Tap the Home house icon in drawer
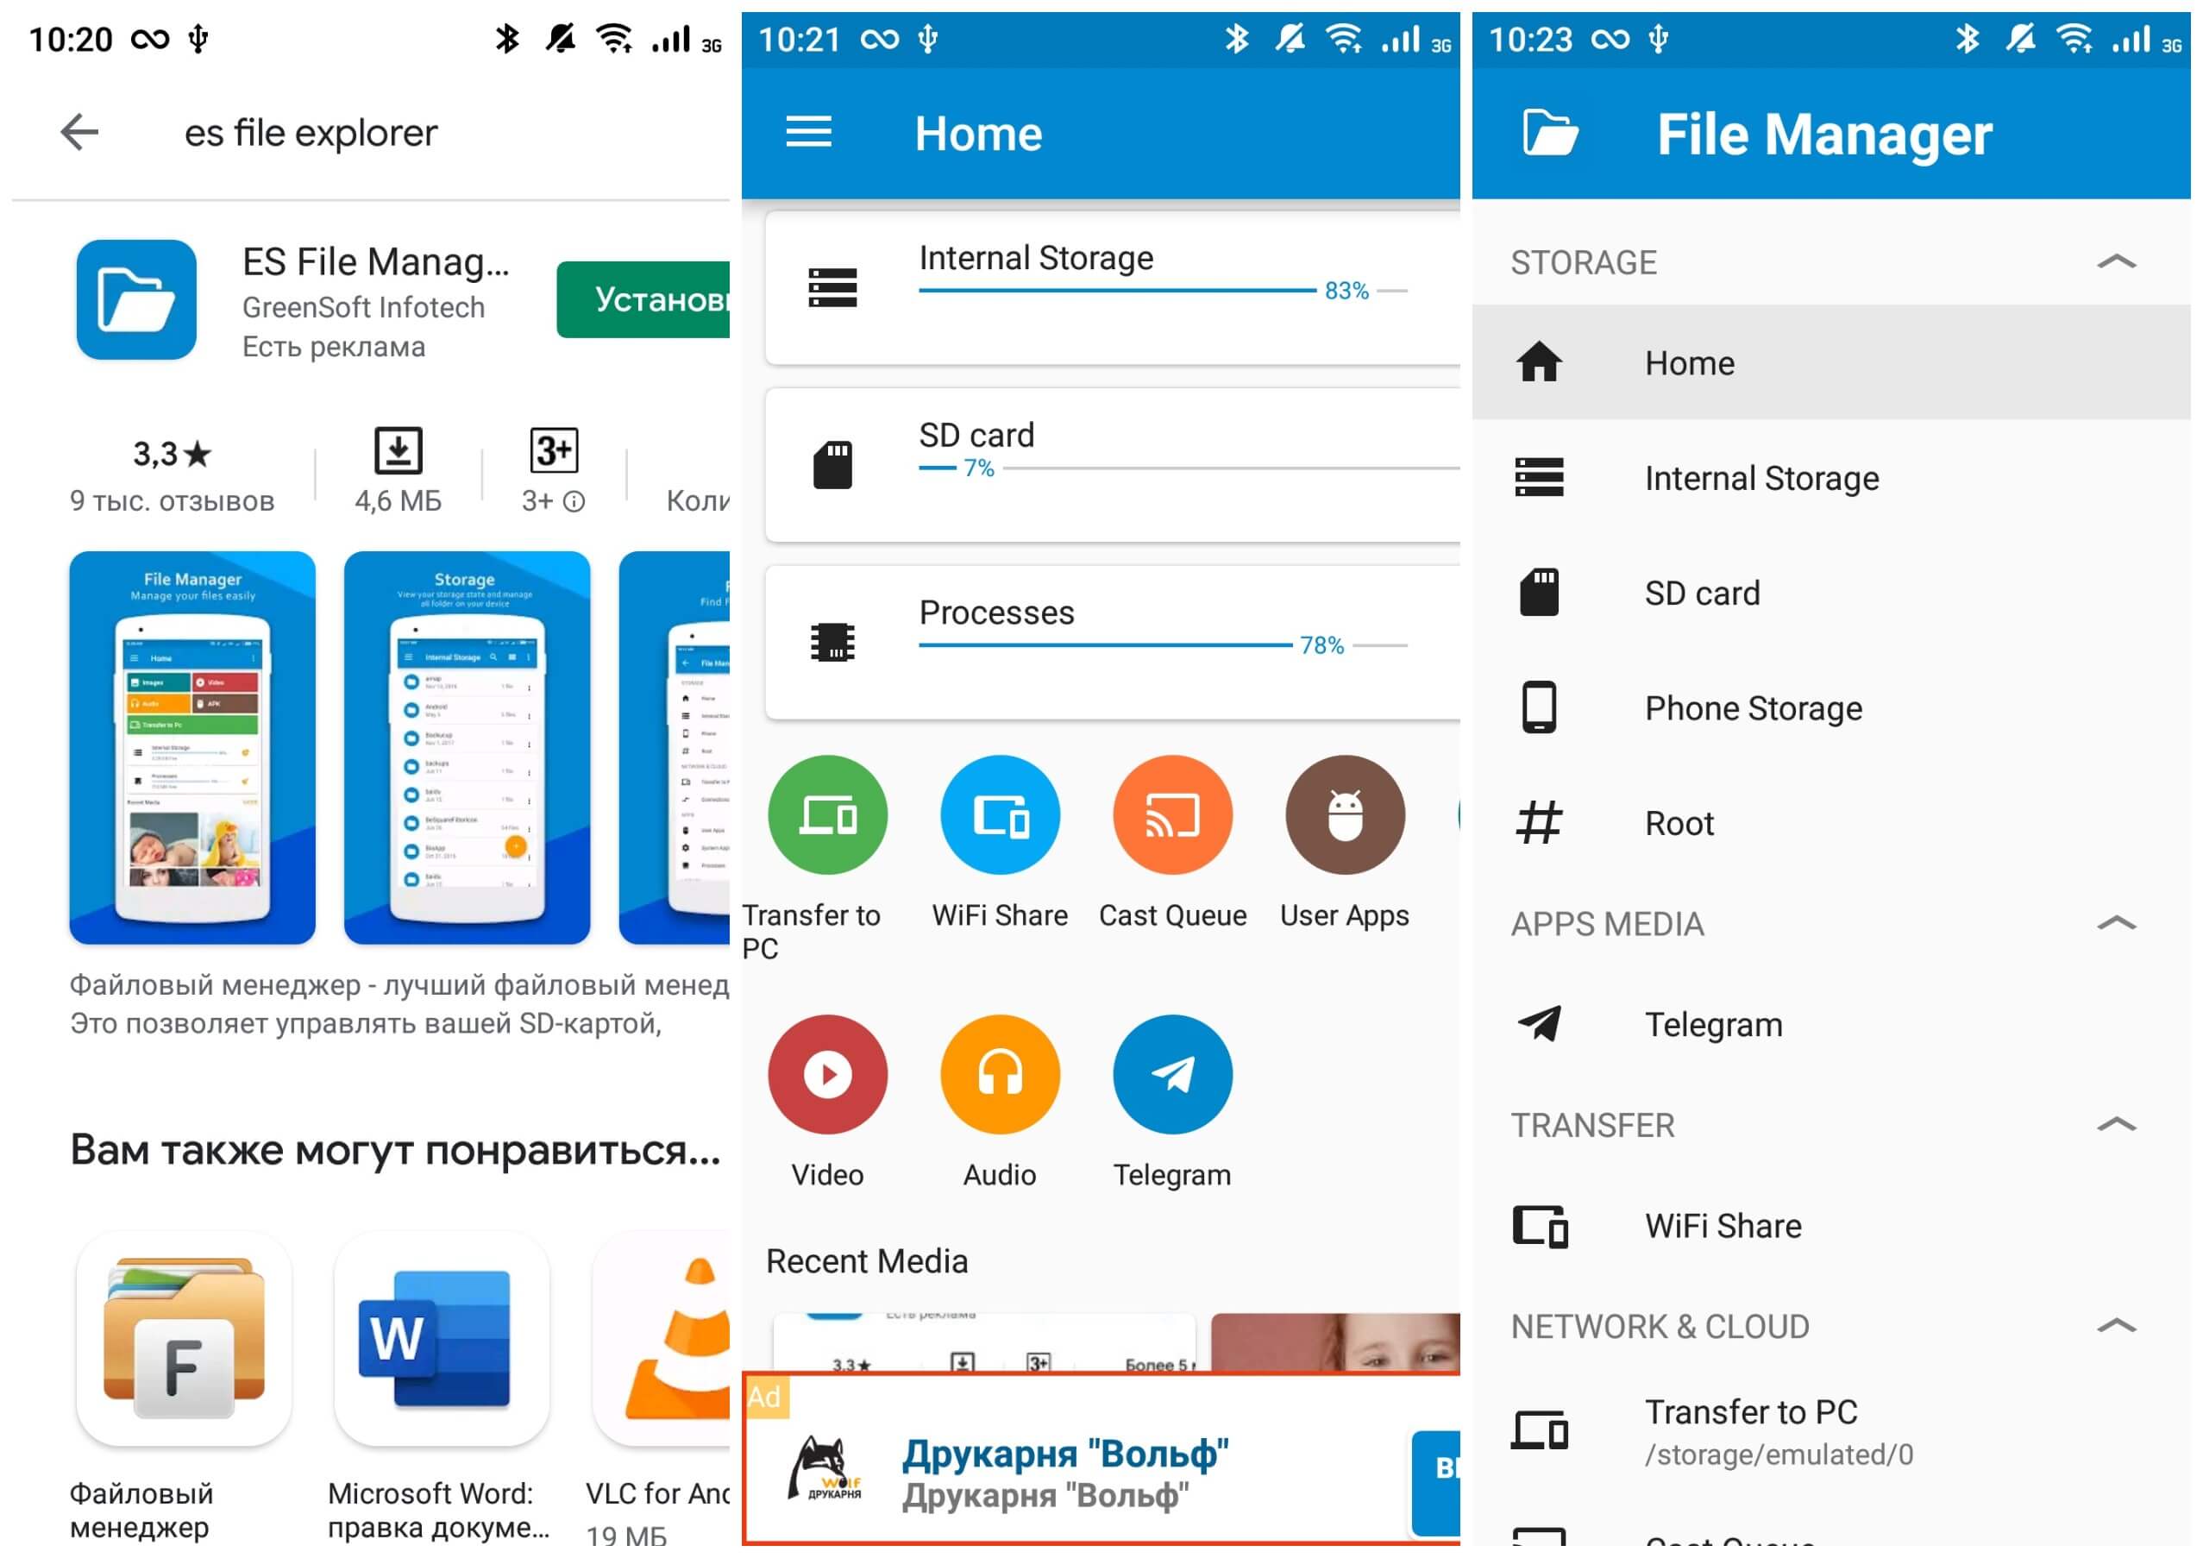Screen dimensions: 2203x1558 coord(1539,362)
